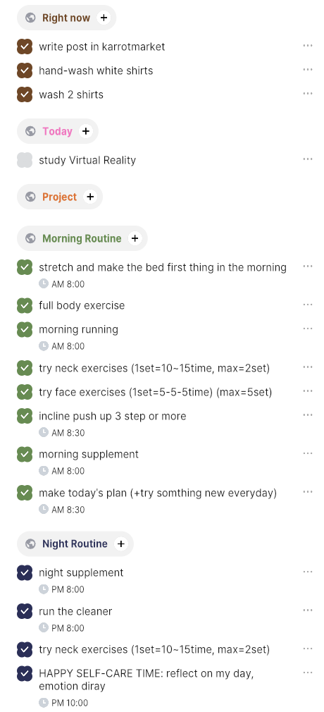Viewport: 324px width, 712px height.
Task: Open menu dots for morning supplement
Action: [x=308, y=453]
